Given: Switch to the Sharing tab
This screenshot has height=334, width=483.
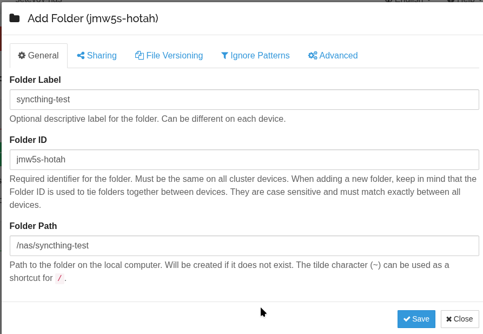Looking at the screenshot, I should 97,56.
